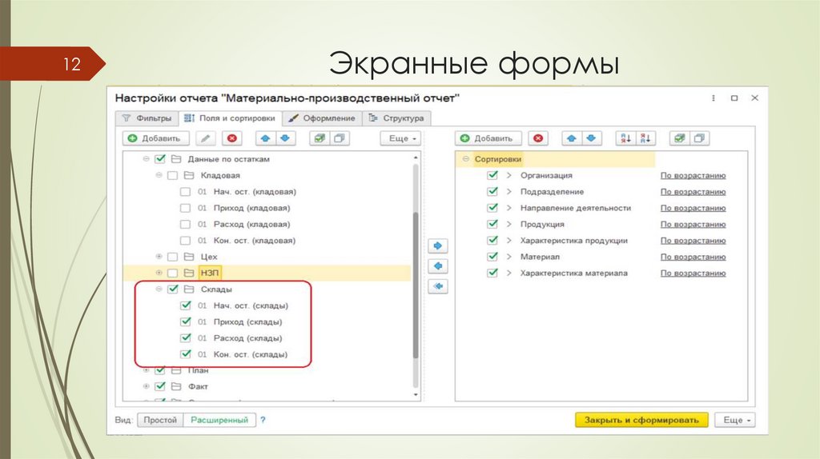The height and width of the screenshot is (459, 820).
Task: Change Подразделение order via По возрастанию
Action: (x=693, y=192)
